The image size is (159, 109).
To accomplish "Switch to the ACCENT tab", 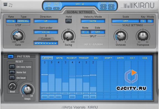I will [71, 58].
